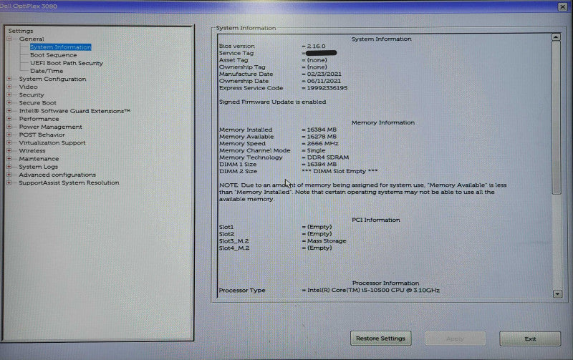Select Advanced configurations label
The image size is (573, 360).
click(x=57, y=175)
